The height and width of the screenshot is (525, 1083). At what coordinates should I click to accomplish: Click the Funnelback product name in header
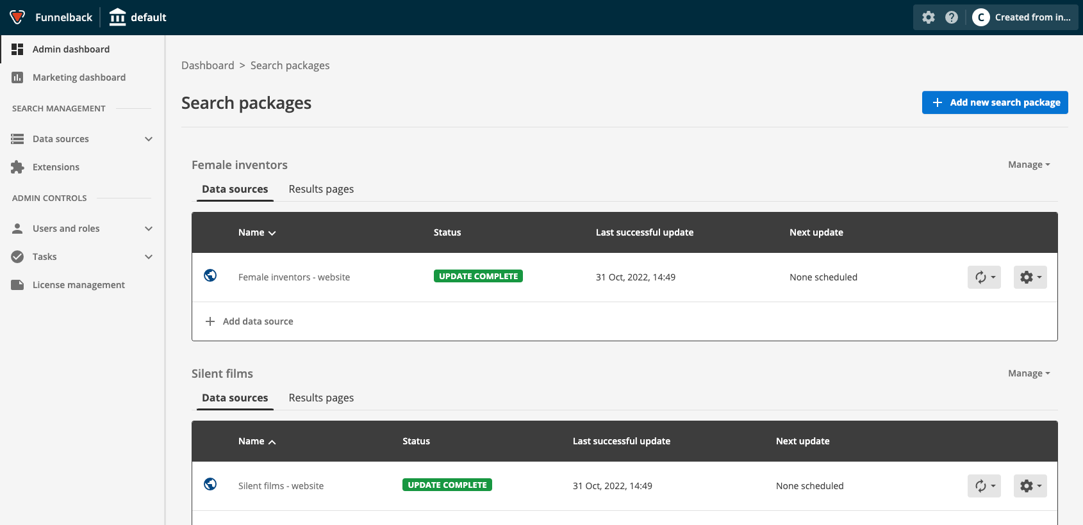pyautogui.click(x=63, y=17)
